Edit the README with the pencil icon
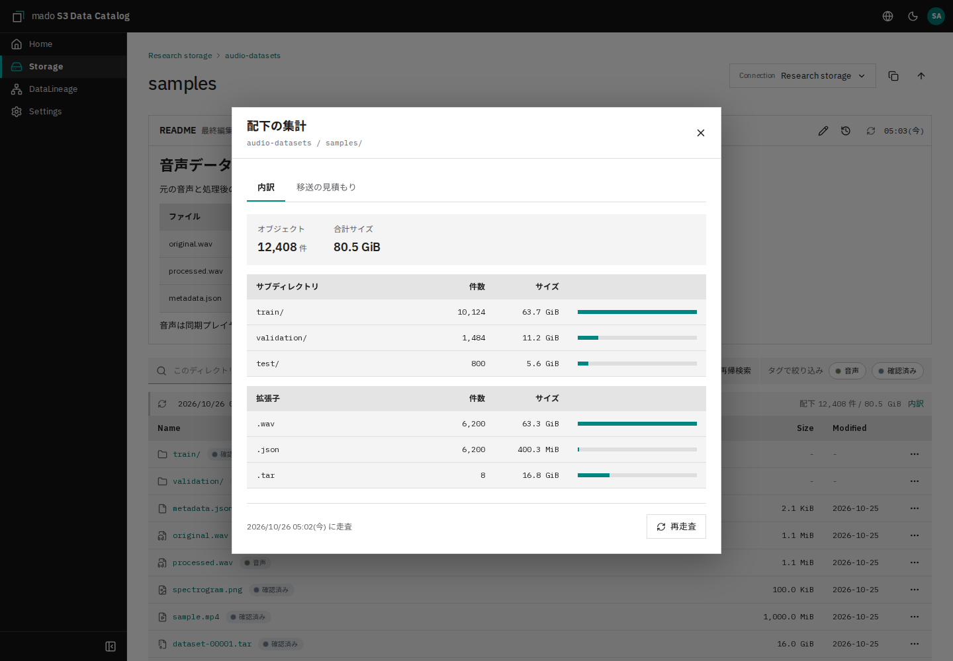Image resolution: width=953 pixels, height=661 pixels. click(823, 131)
